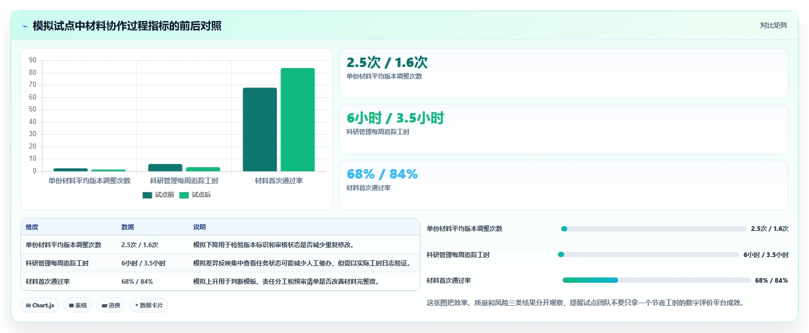This screenshot has height=333, width=809.
Task: Click progress bar for 材料首次通过率
Action: (656, 280)
